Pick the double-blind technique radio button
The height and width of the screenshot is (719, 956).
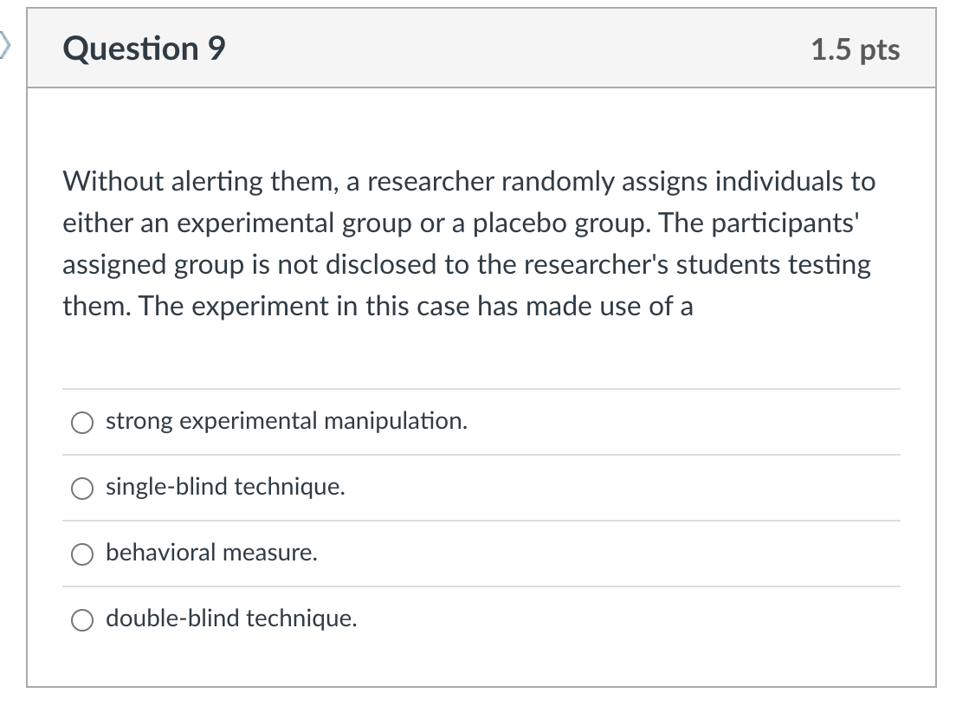coord(82,619)
